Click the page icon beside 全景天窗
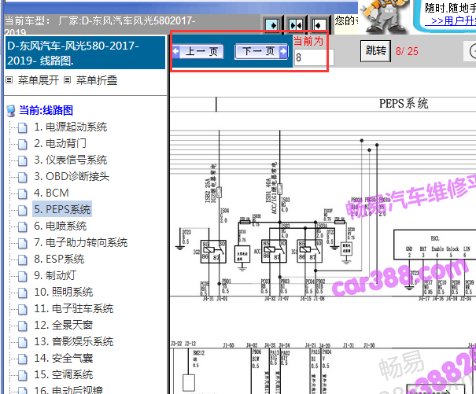This screenshot has height=394, width=476. (x=23, y=326)
